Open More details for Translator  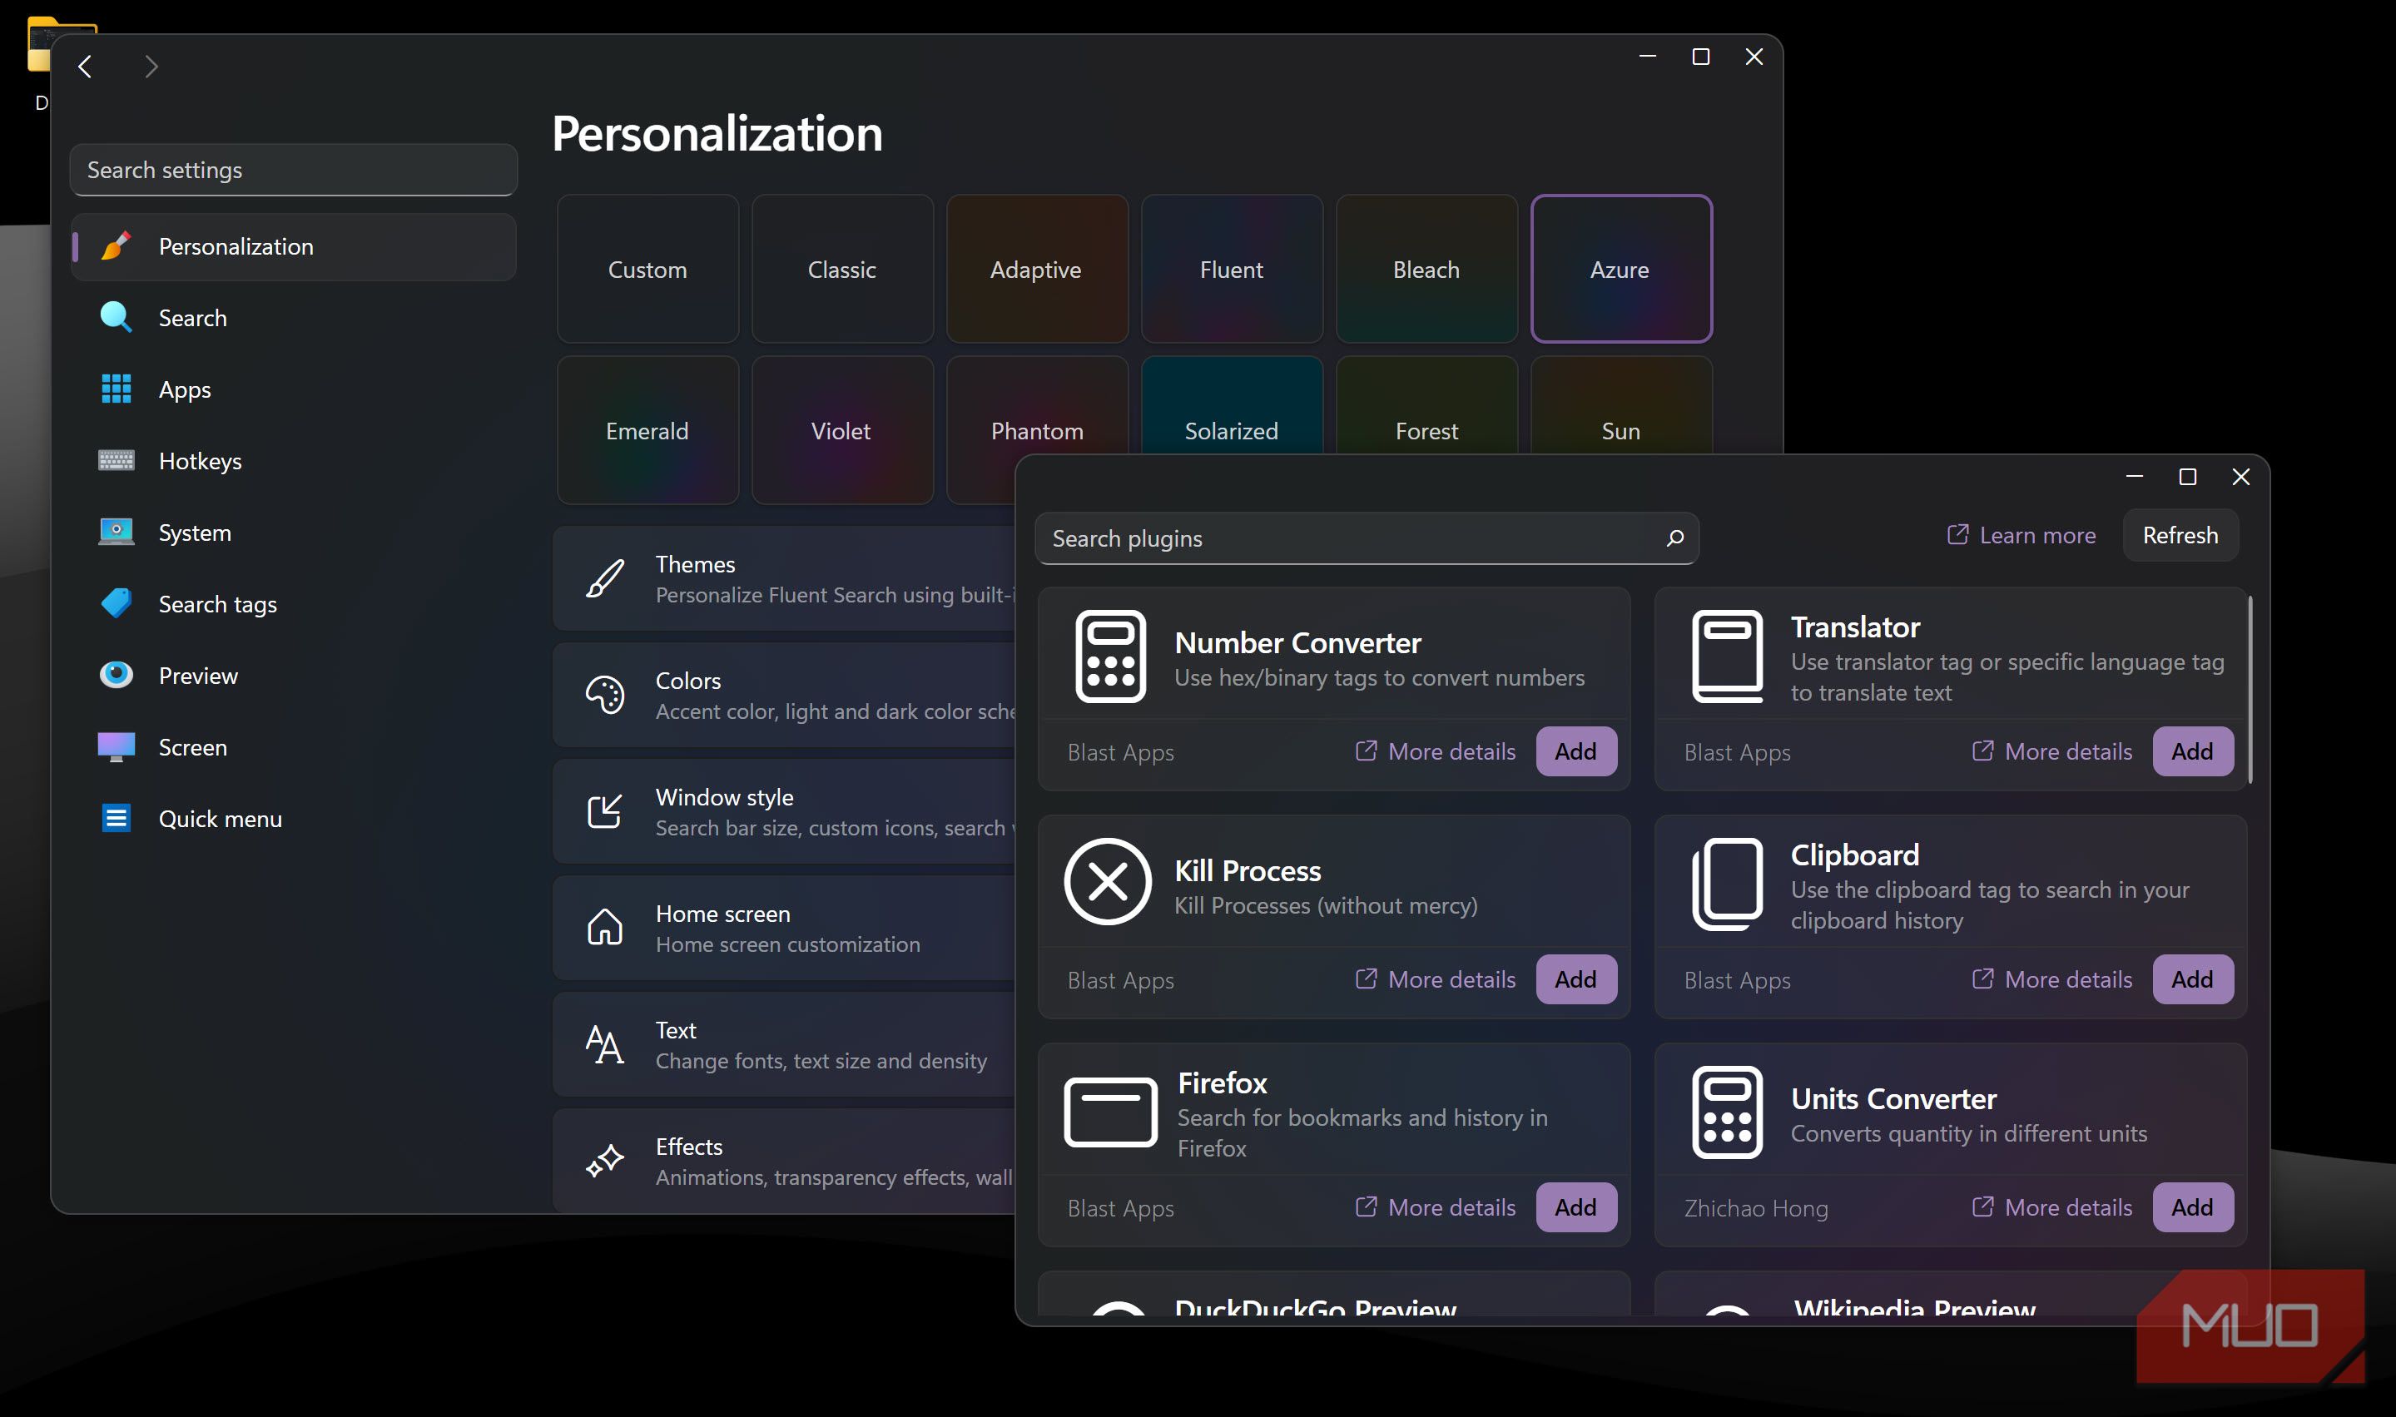coord(2052,751)
